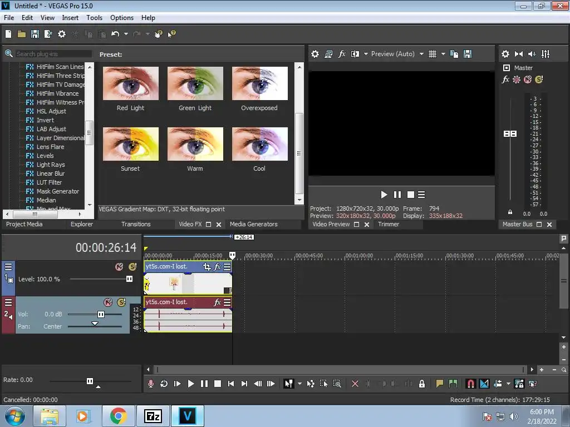The image size is (570, 427).
Task: Toggle Enable Snapping magnet icon
Action: point(471,384)
